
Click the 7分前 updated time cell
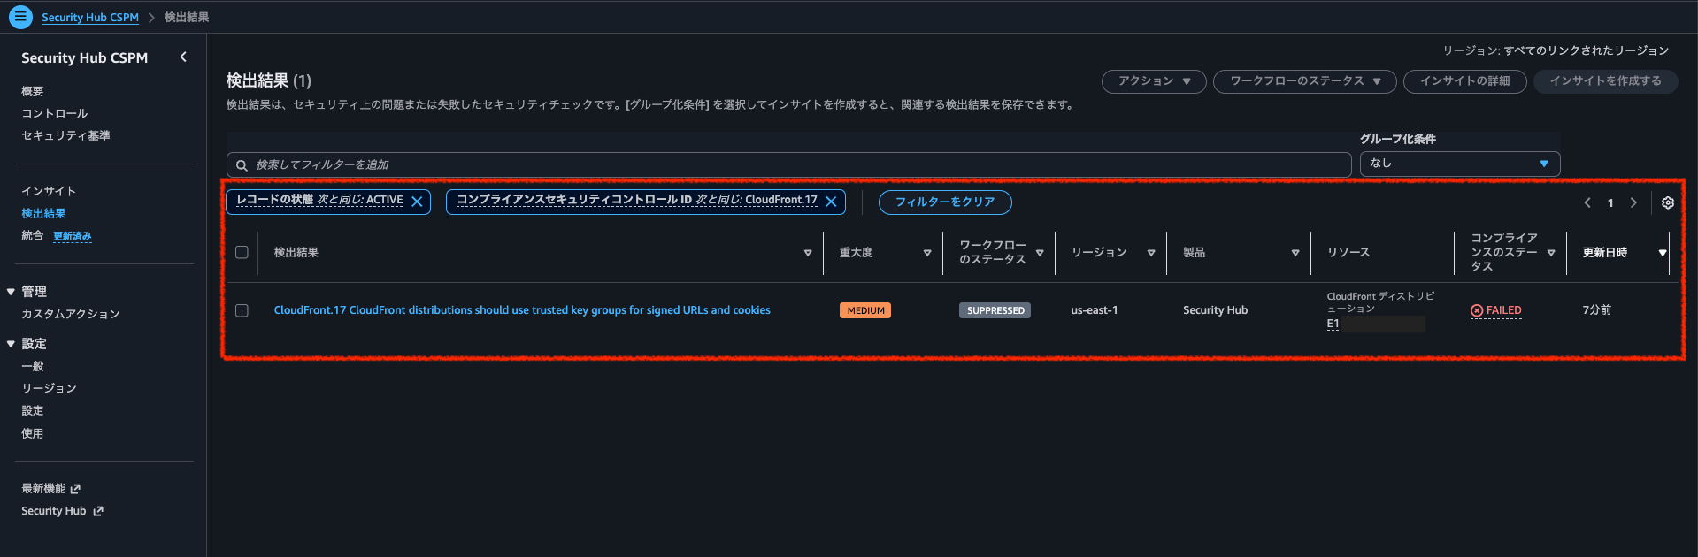pos(1597,310)
